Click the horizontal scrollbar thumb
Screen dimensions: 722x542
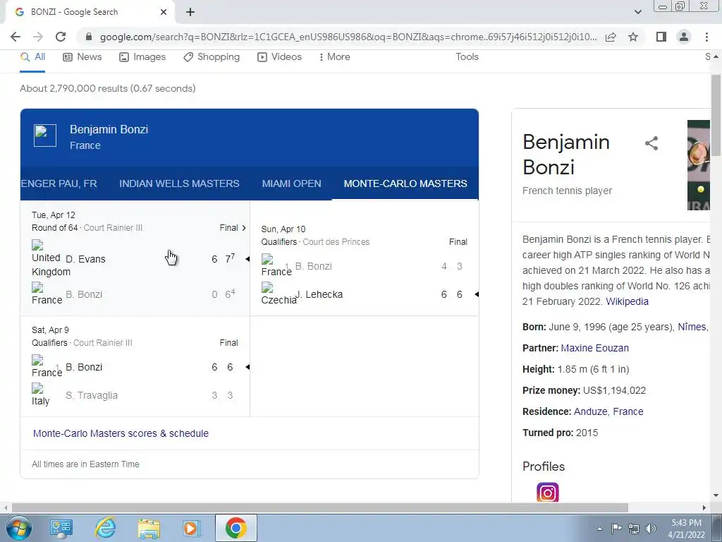(320, 507)
